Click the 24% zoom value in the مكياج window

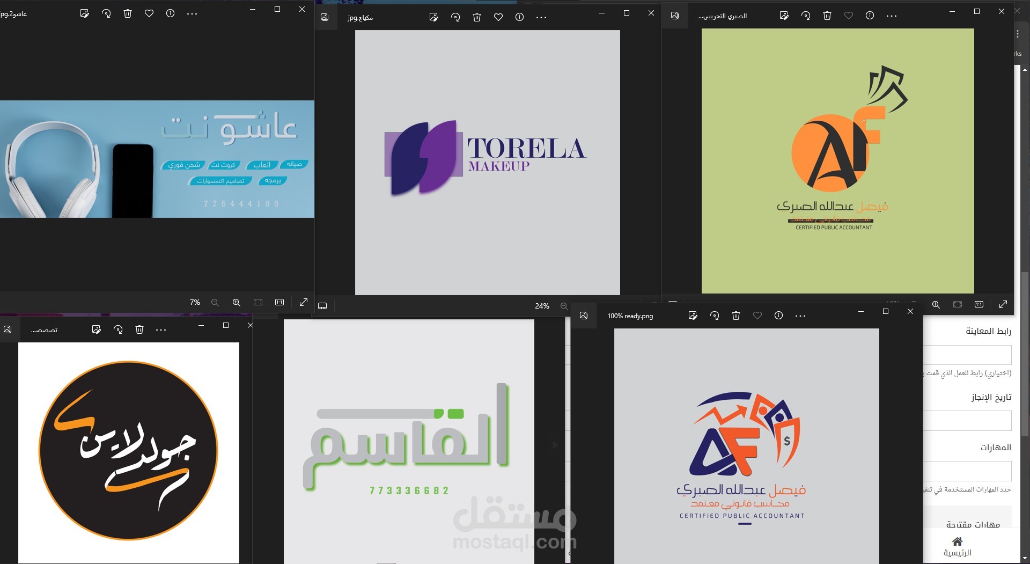pyautogui.click(x=542, y=306)
